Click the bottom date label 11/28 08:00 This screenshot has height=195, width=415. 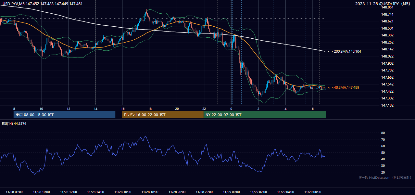[14, 192]
